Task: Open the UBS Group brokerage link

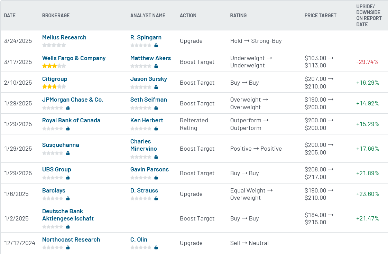Action: pos(57,169)
